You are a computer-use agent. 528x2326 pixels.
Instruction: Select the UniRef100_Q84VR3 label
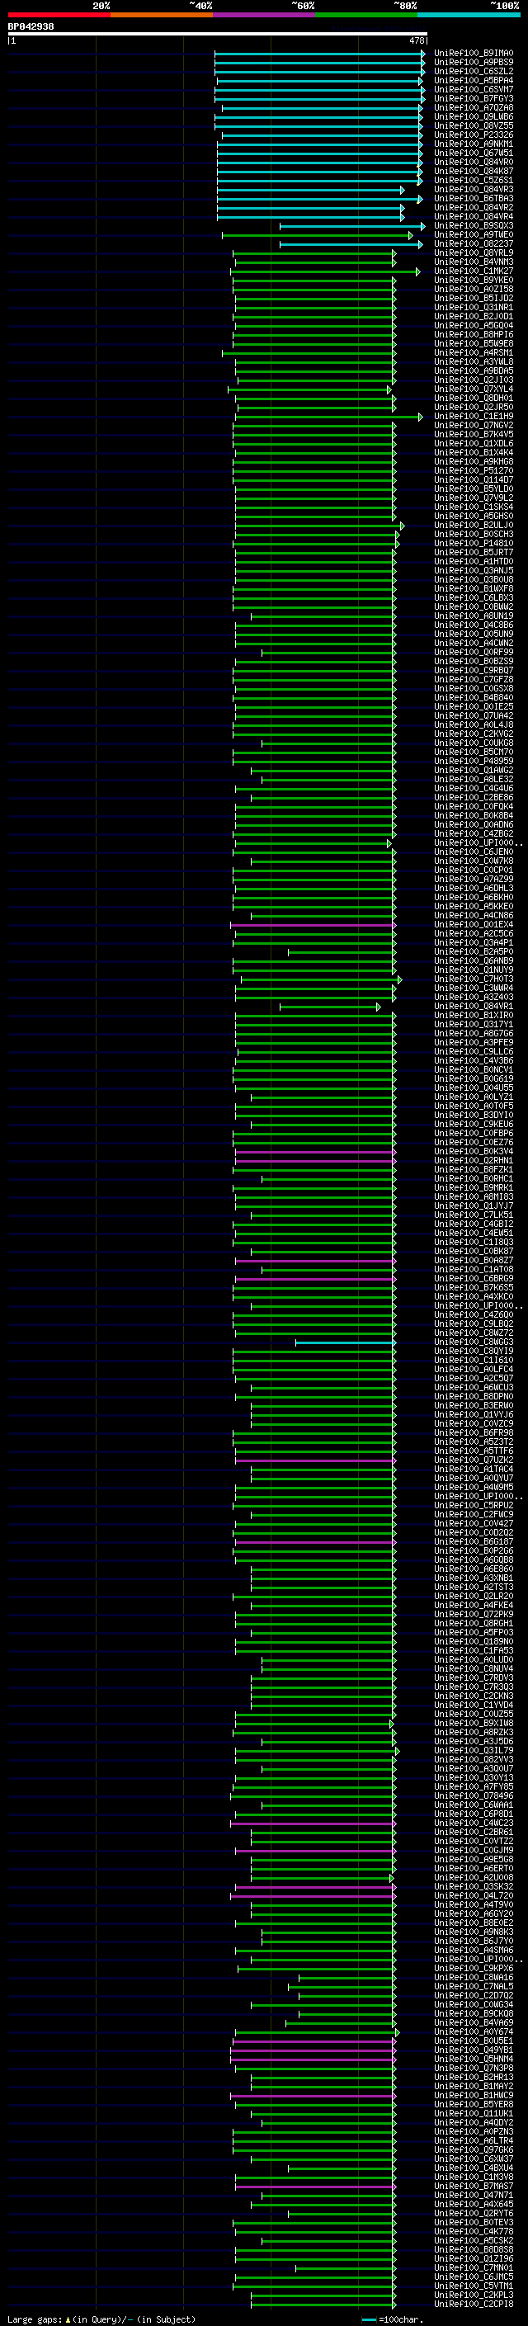pyautogui.click(x=473, y=190)
